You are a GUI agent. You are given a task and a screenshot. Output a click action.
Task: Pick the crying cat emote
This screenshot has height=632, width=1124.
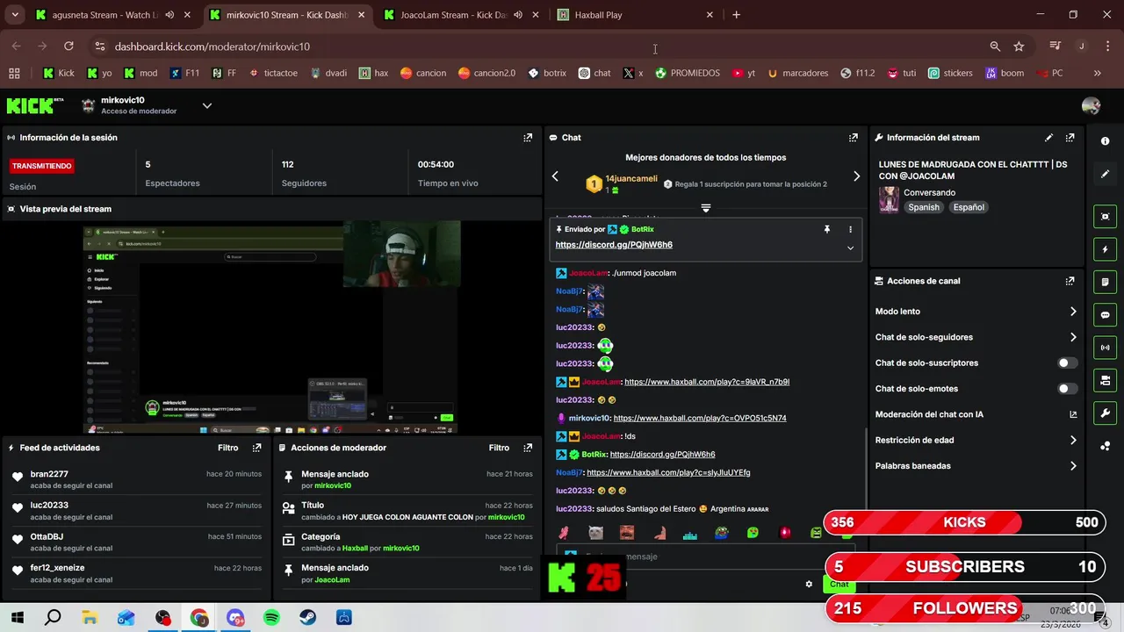point(595,533)
